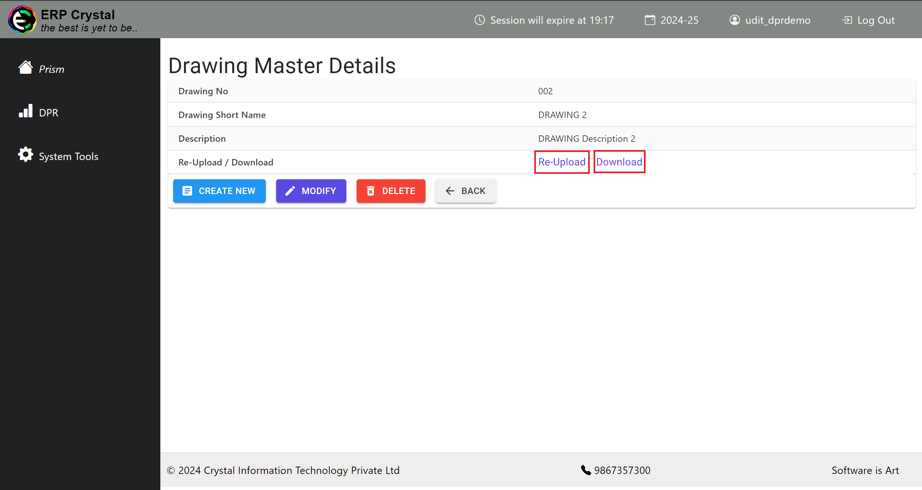Image resolution: width=922 pixels, height=490 pixels.
Task: Click the DELETE button icon
Action: coord(371,191)
